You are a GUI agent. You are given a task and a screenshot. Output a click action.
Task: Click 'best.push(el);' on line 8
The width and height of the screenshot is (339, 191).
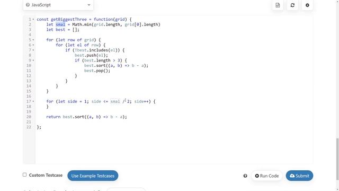coord(91,55)
